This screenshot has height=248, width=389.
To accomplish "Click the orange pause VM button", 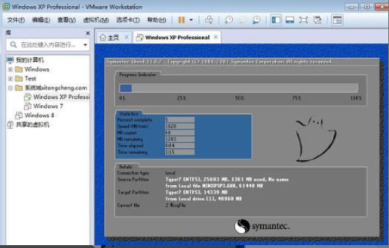I will click(181, 20).
